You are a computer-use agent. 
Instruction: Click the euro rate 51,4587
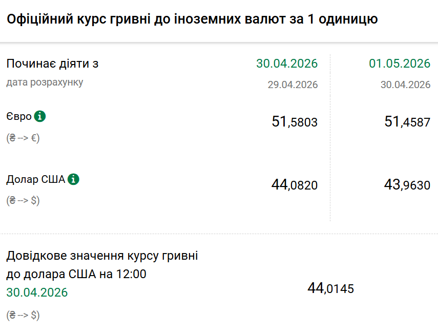pos(407,122)
